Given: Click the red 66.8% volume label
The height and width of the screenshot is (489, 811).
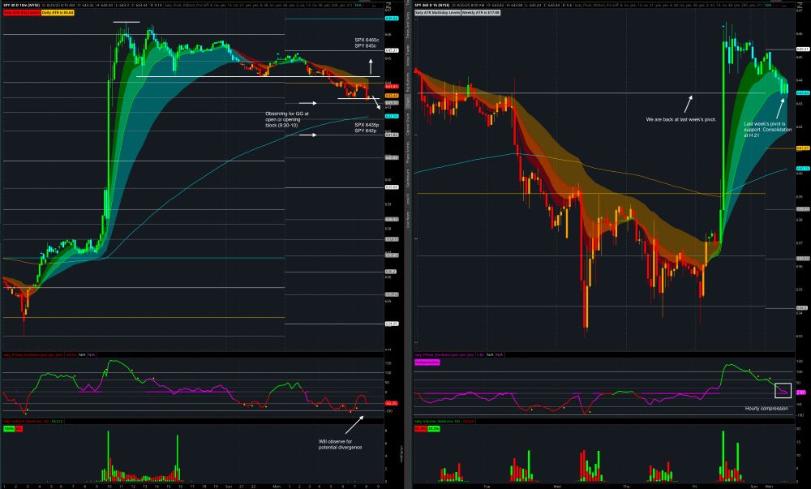Looking at the screenshot, I should click(x=420, y=428).
